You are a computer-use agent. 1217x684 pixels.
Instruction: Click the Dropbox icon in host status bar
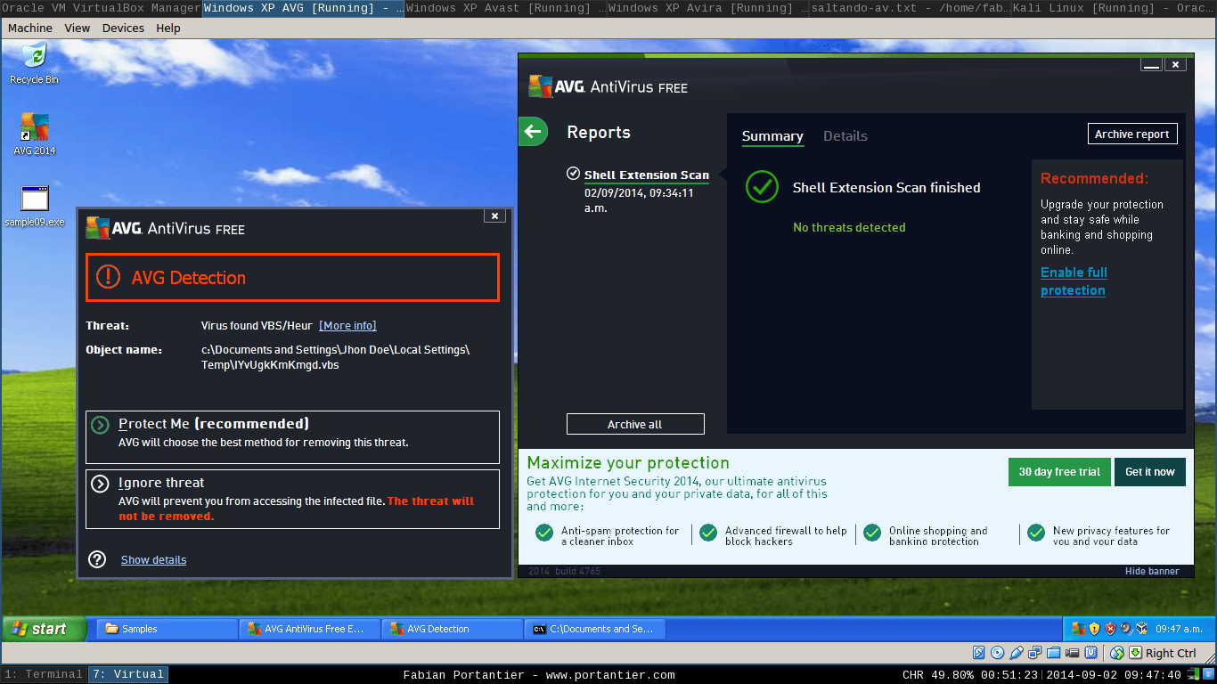1208,674
